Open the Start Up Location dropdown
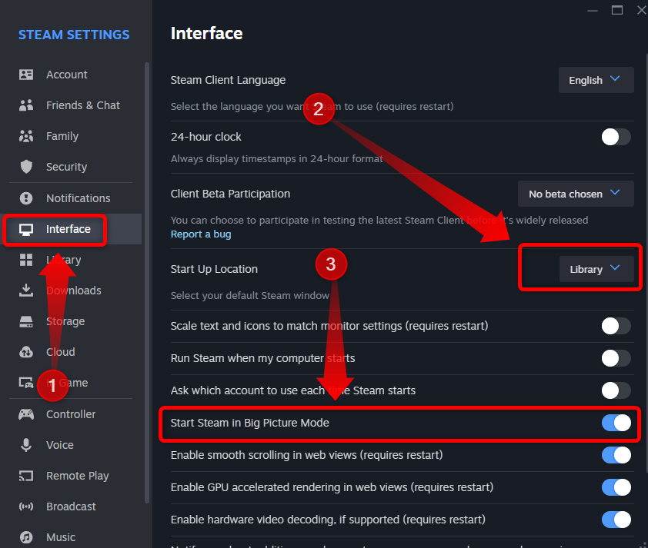This screenshot has height=548, width=648. point(596,269)
